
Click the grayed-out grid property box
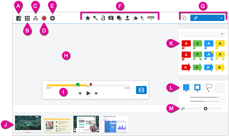click(x=220, y=88)
